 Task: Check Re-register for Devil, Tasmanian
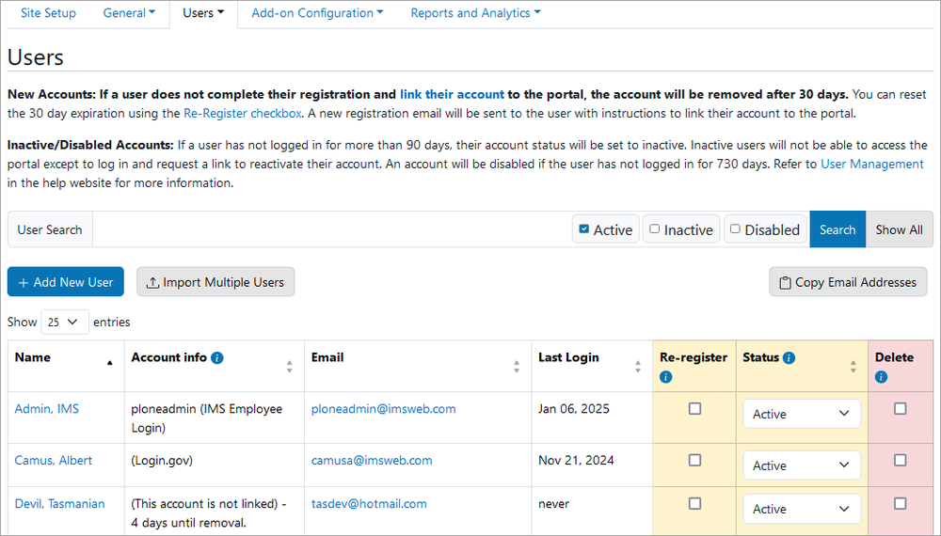(694, 503)
